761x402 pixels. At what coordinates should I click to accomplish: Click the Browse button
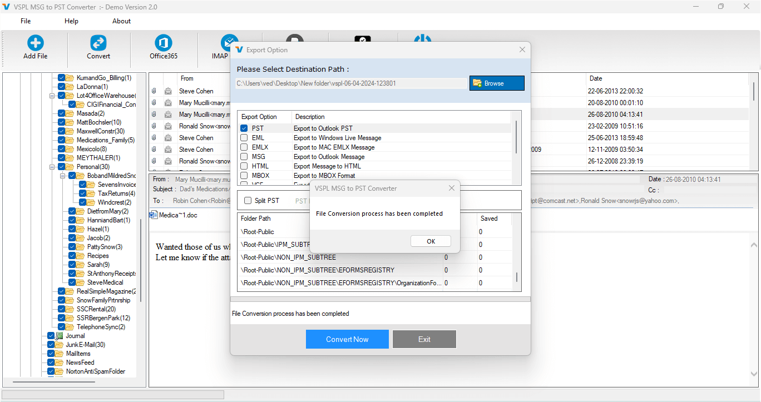pos(497,83)
